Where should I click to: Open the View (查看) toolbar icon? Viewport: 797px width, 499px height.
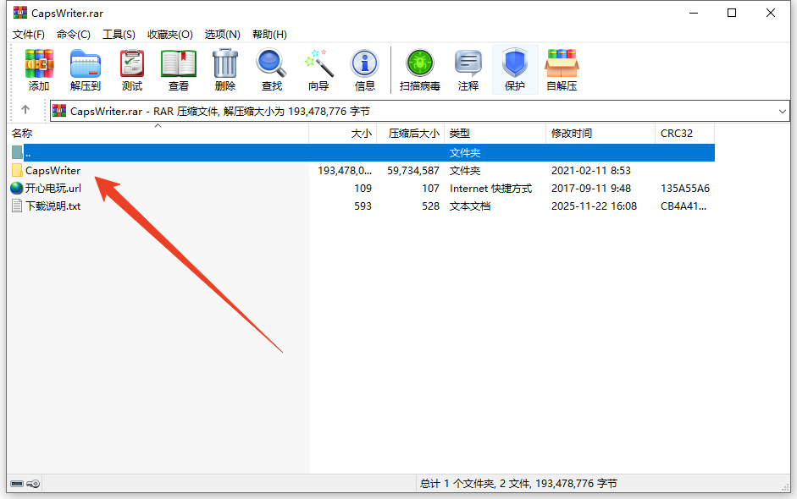(179, 69)
